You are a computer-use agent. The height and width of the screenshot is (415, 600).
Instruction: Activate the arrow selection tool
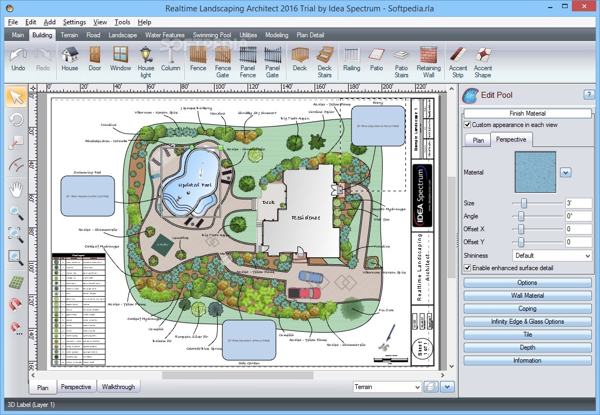pos(16,96)
